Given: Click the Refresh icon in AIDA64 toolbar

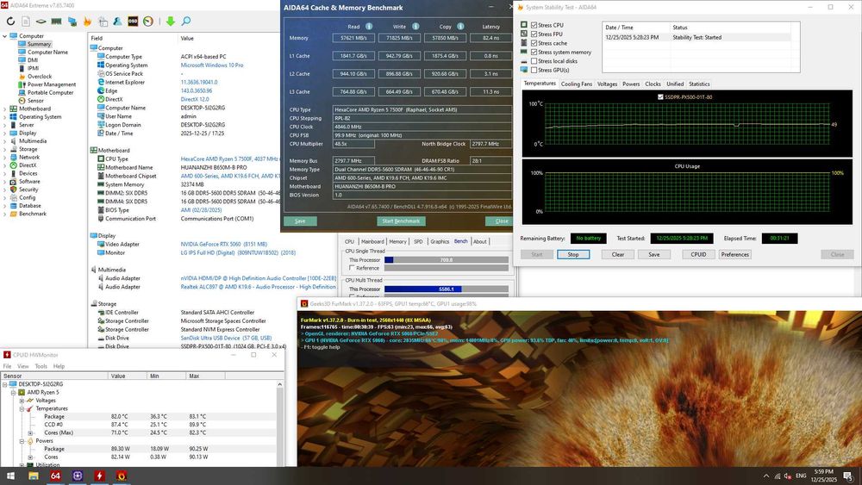Looking at the screenshot, I should coord(10,22).
